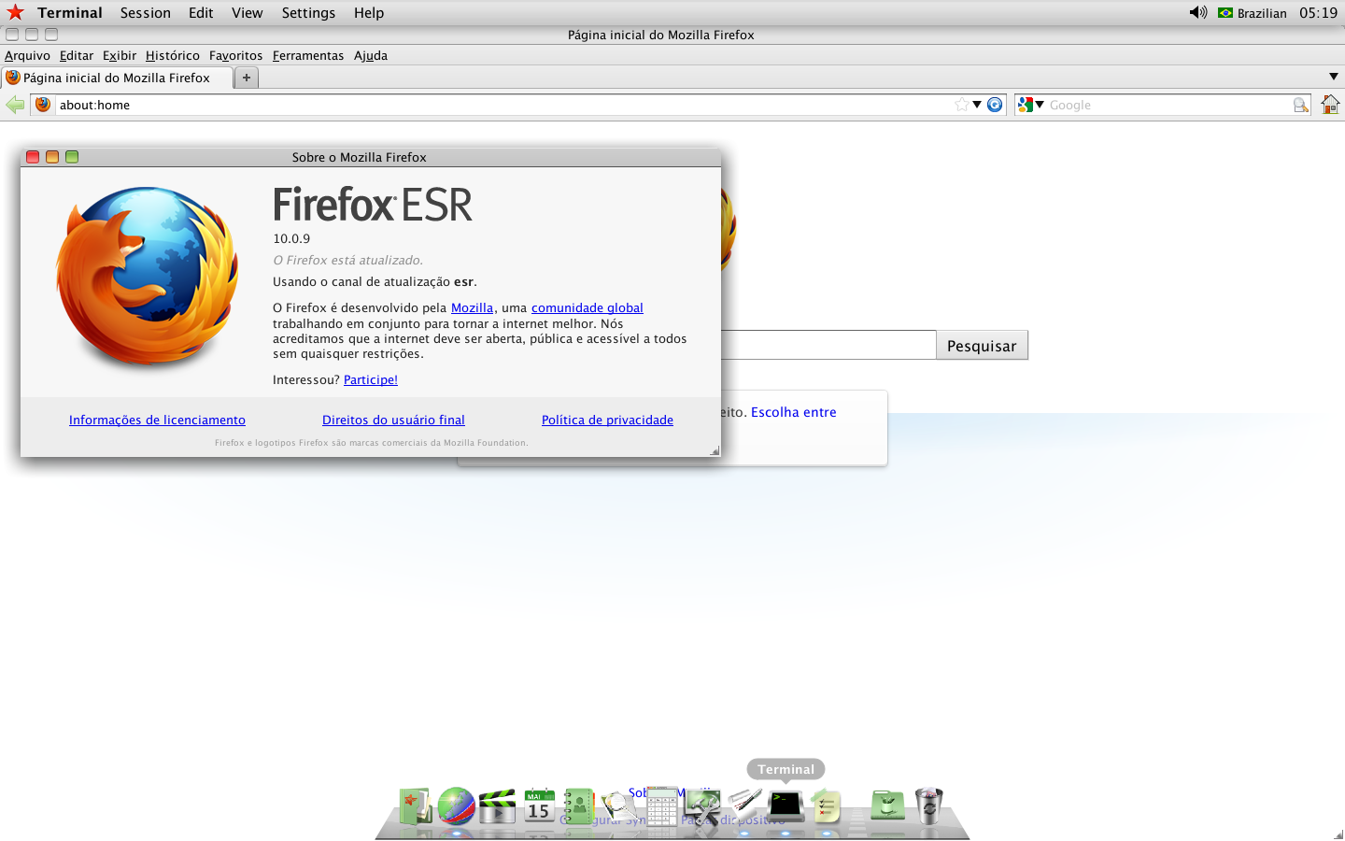This screenshot has width=1345, height=841.
Task: Open the Ferramentas menu
Action: coord(308,55)
